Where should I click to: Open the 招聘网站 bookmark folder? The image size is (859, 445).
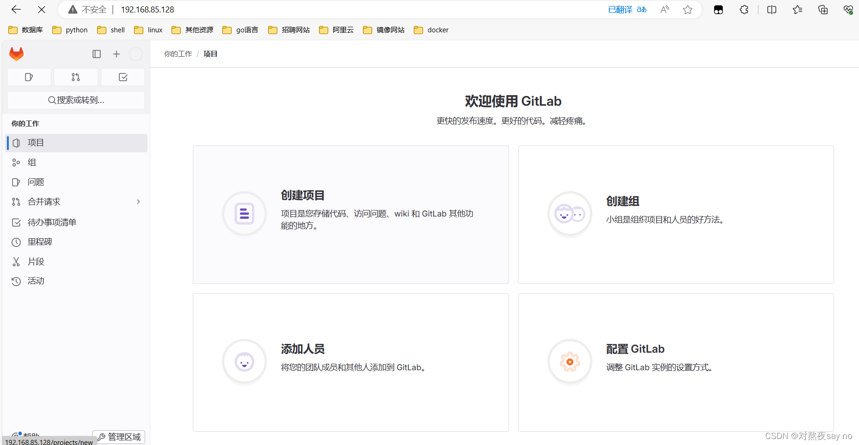(289, 30)
